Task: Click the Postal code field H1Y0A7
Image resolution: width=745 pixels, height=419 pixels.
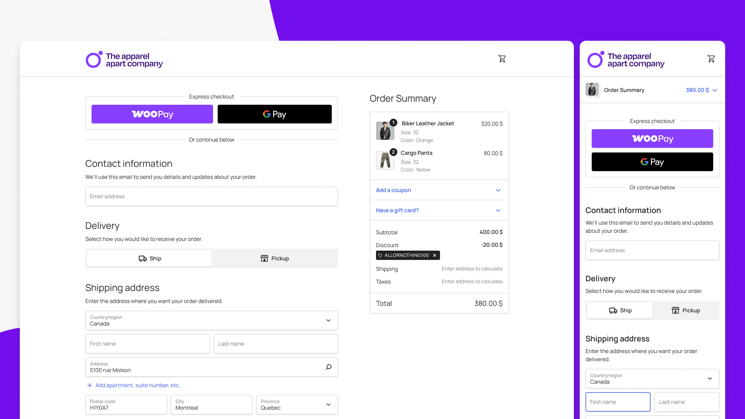Action: pos(126,405)
